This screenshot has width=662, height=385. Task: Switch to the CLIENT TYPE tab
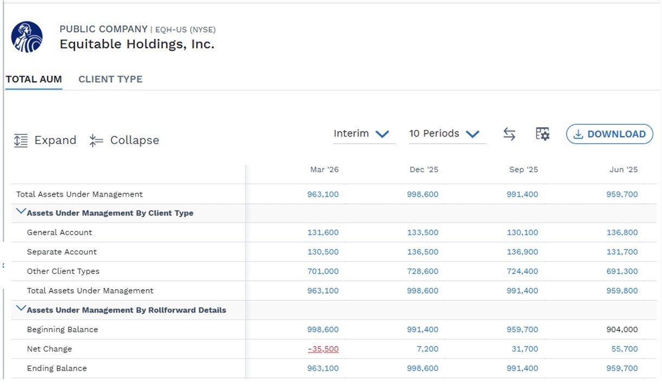(x=111, y=79)
